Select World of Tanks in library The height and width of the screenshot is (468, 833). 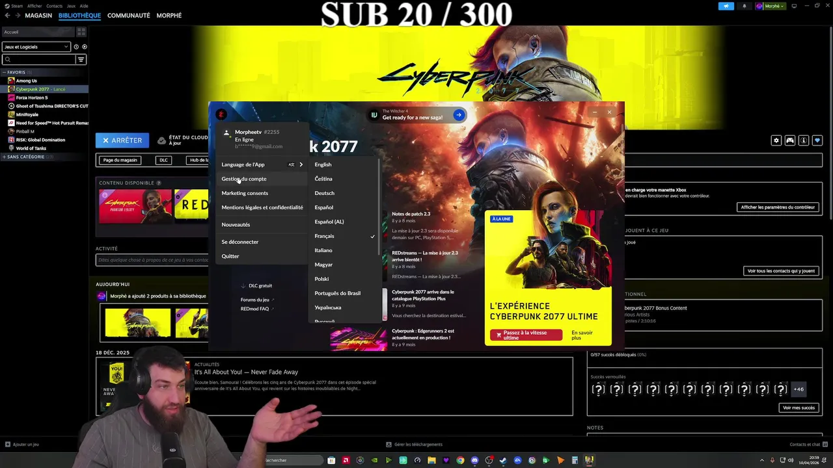tap(31, 148)
